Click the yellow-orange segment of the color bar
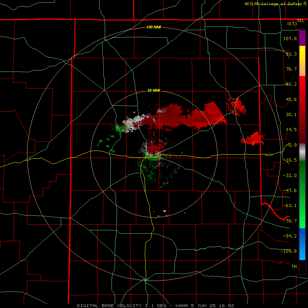Screen dimensions: 308x308 (x=302, y=61)
